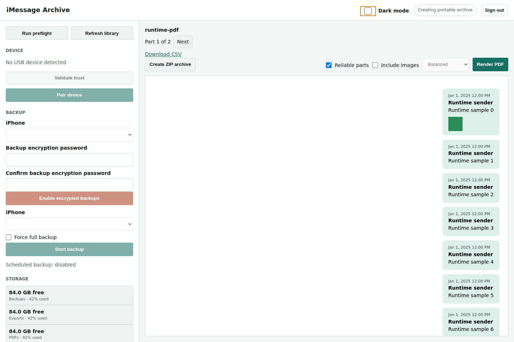Click the Validate trust button

[x=69, y=78]
